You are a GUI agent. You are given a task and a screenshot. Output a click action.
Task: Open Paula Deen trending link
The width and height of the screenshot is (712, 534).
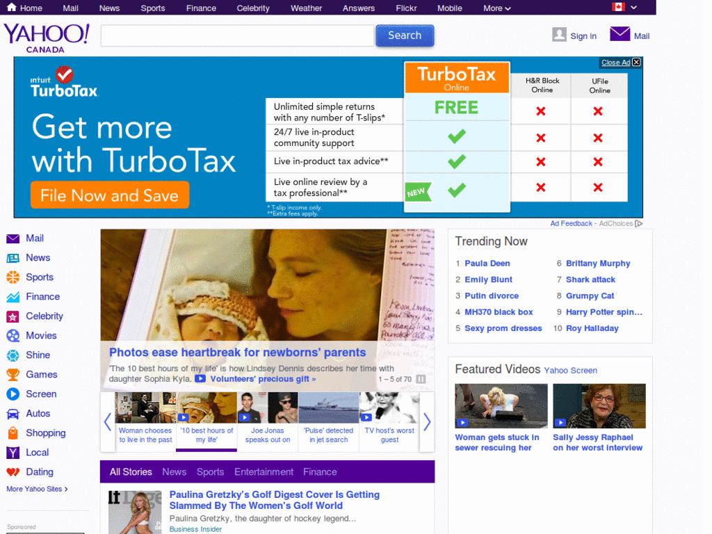487,264
